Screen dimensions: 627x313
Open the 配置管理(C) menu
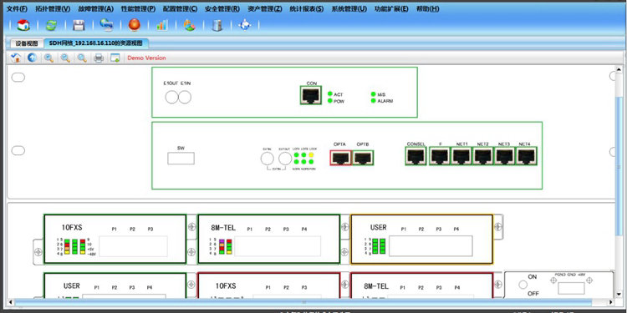pyautogui.click(x=180, y=9)
